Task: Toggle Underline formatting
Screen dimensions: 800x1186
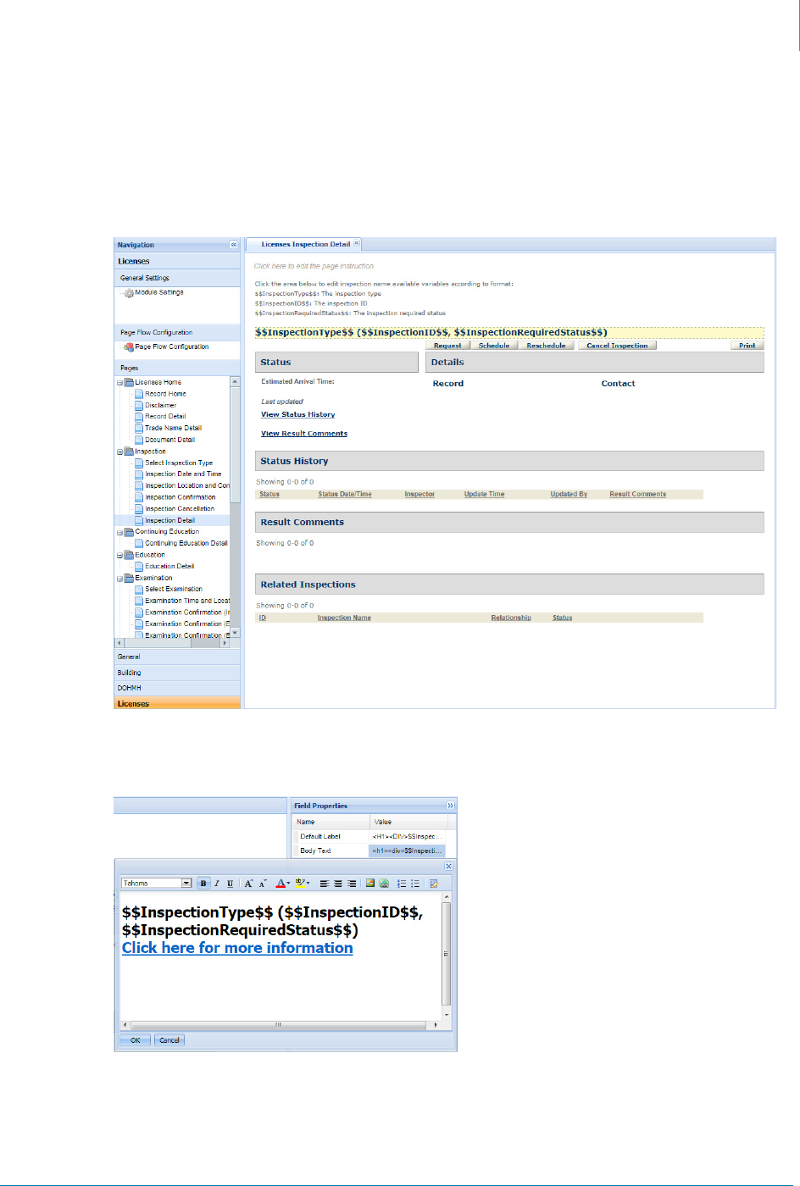Action: [230, 883]
